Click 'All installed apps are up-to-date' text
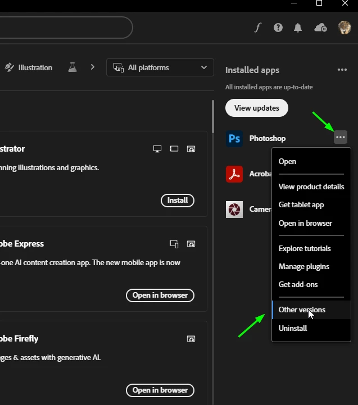 269,87
